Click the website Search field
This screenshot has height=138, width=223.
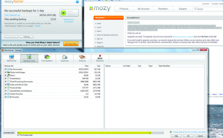coord(209,9)
